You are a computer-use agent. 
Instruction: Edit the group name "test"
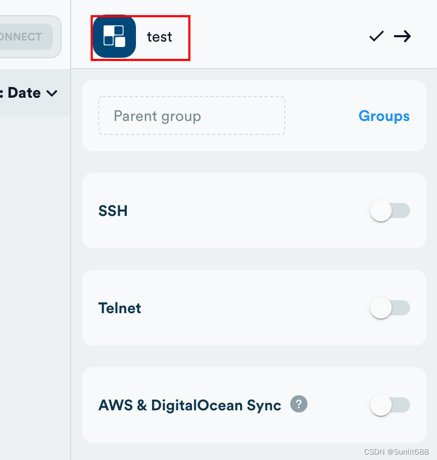coord(159,37)
